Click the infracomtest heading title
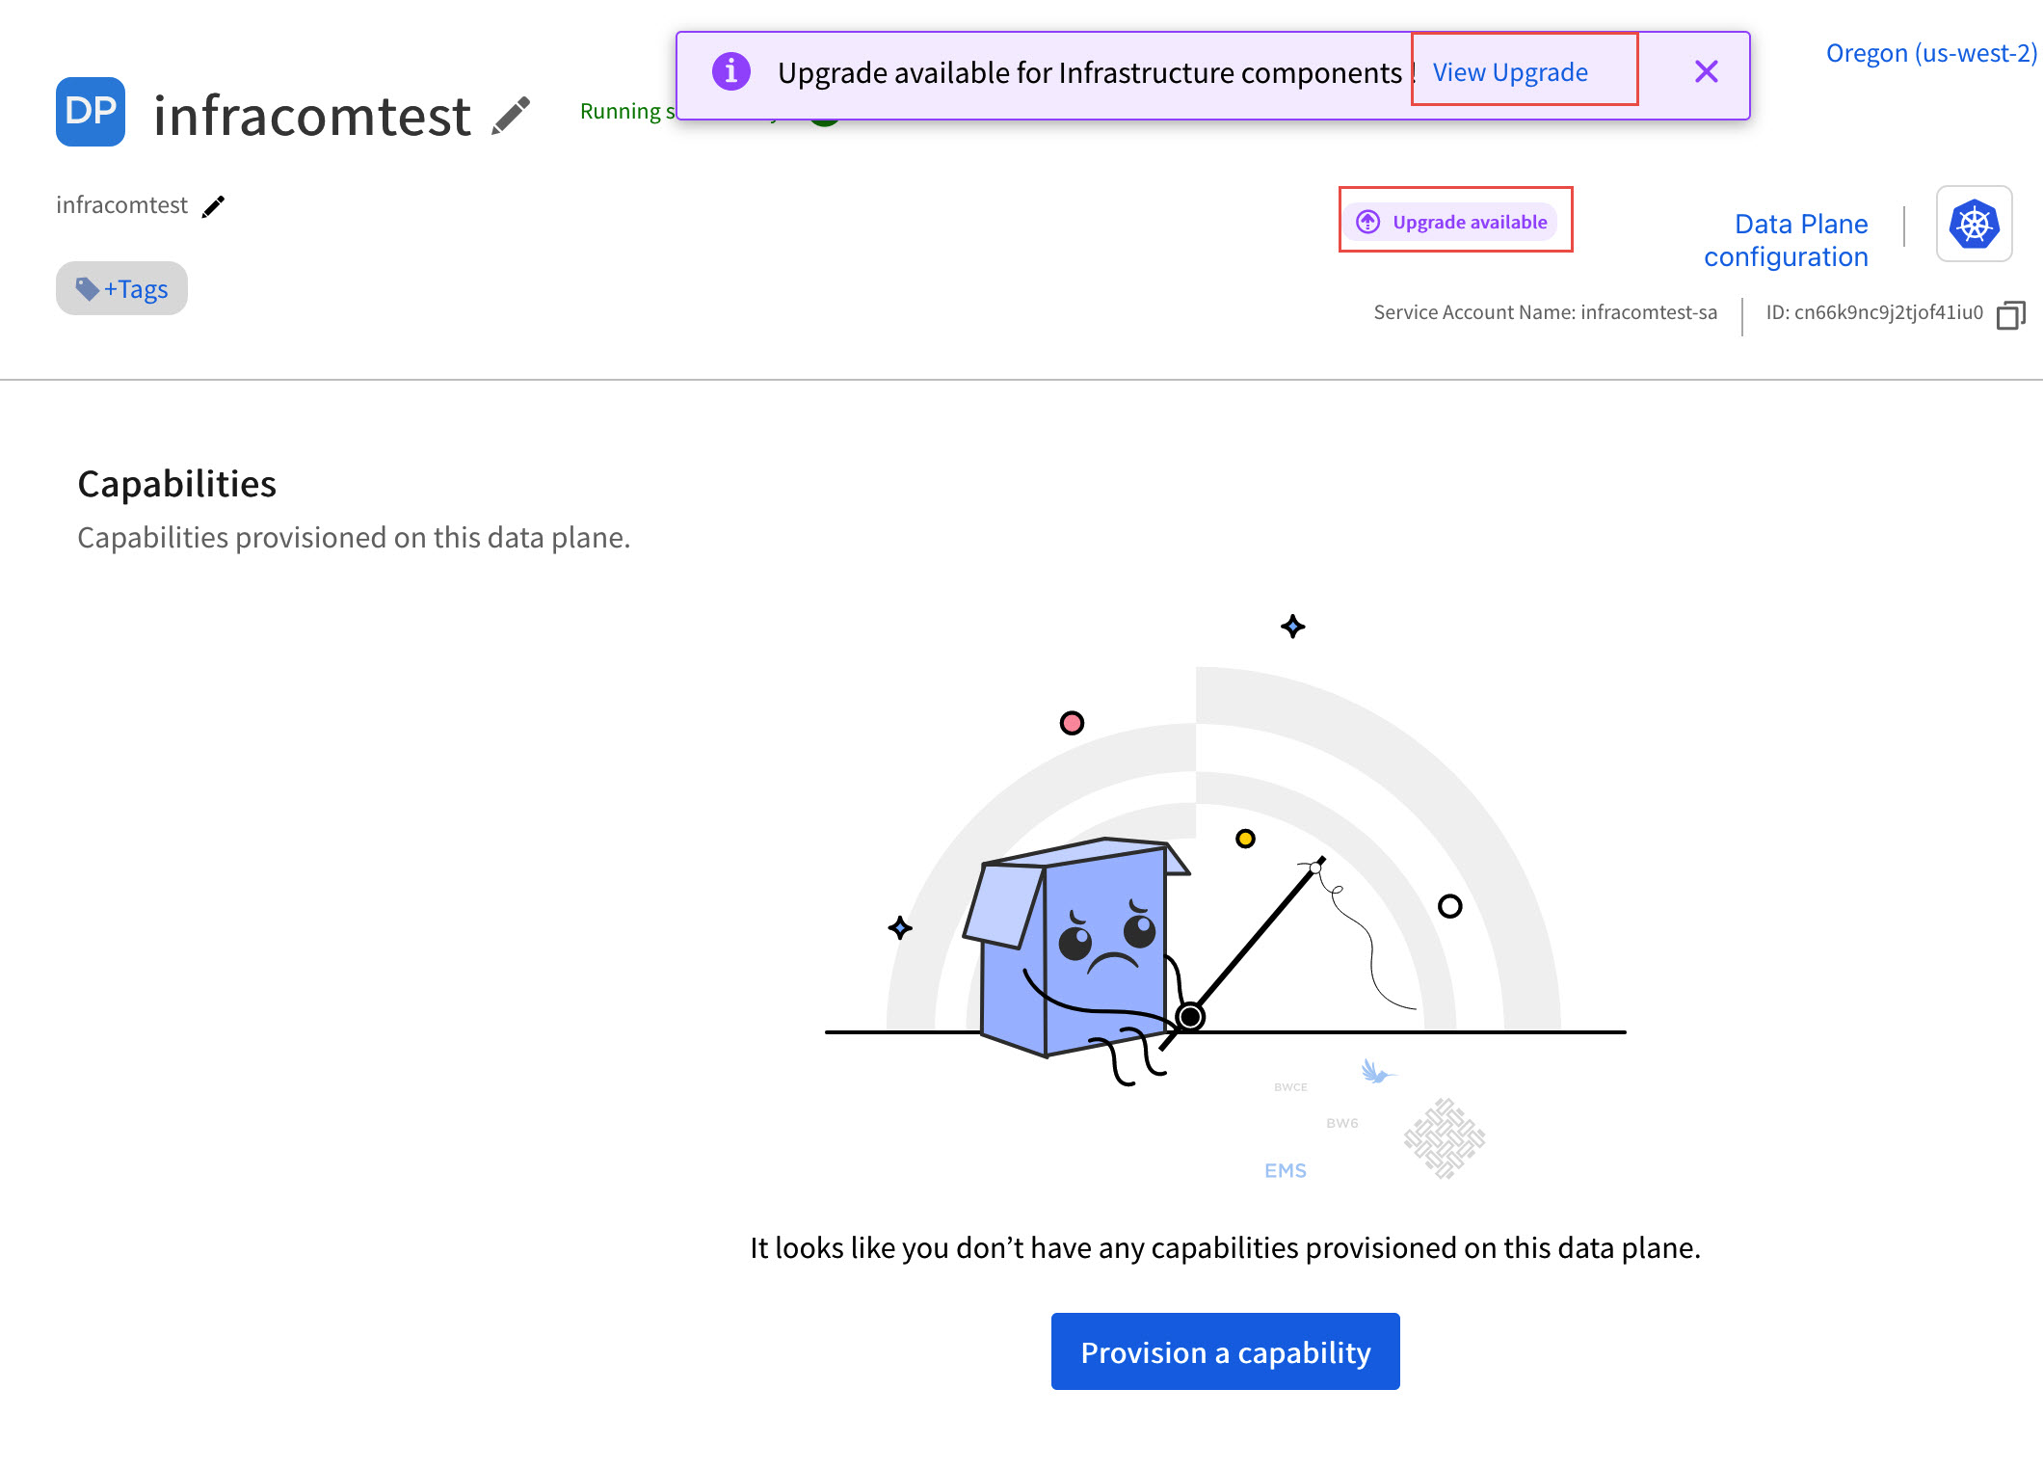 pyautogui.click(x=312, y=116)
